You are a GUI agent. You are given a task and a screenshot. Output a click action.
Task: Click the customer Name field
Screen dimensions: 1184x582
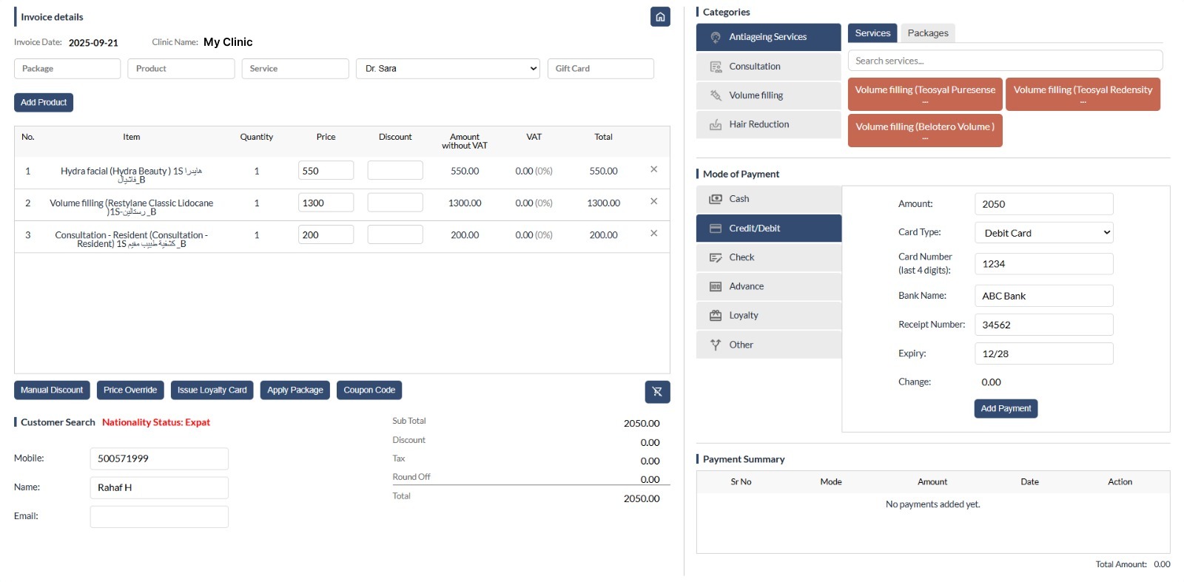[x=159, y=487]
